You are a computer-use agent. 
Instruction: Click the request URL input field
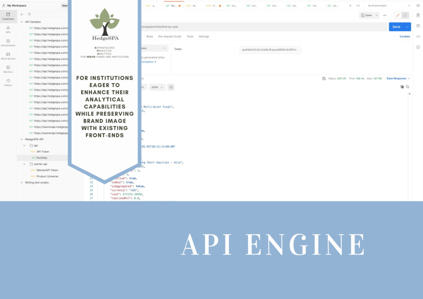(x=248, y=26)
